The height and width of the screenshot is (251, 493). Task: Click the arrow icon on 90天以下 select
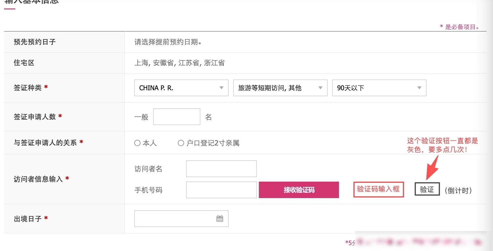pos(419,88)
